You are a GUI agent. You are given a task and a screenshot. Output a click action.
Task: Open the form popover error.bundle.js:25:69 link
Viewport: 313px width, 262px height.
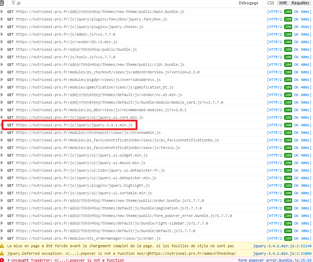tap(275, 259)
